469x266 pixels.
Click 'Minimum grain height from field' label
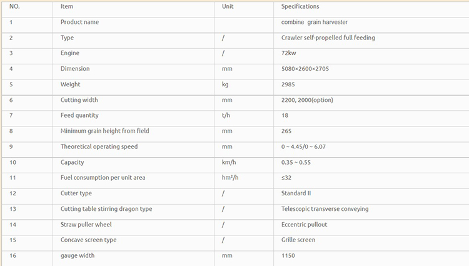104,131
